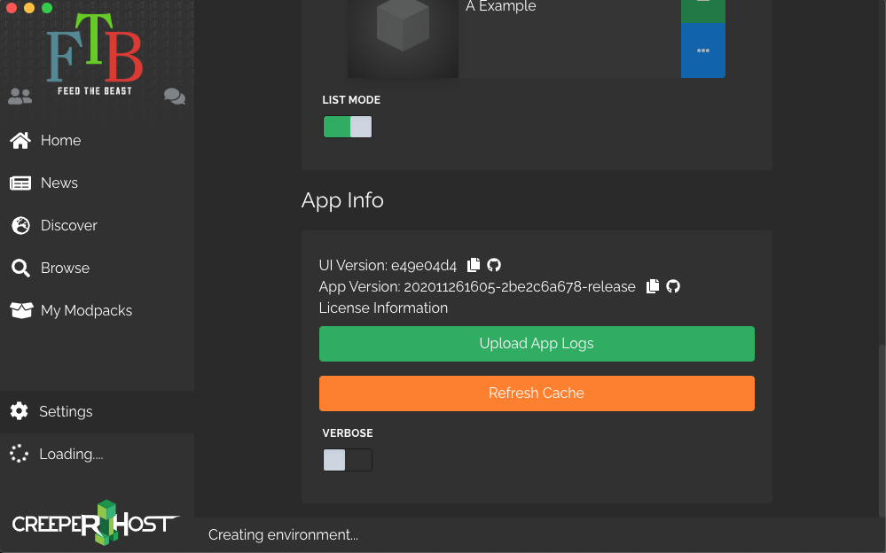Open the App Version on GitHub

(x=672, y=286)
